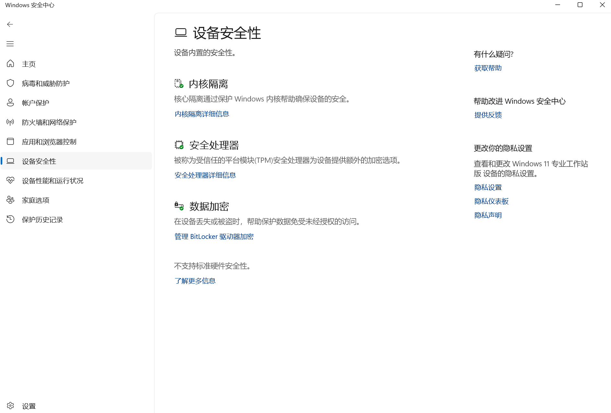This screenshot has height=413, width=611.
Task: Open the 设置 gear at the bottom
Action: (x=10, y=406)
